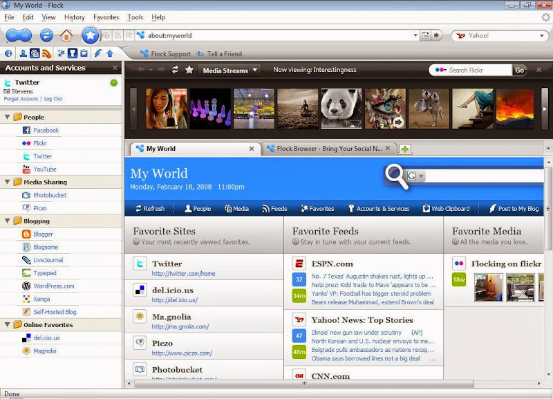Viewport: 553px width, 399px height.
Task: Click the back/forward navigation button
Action: (19, 35)
